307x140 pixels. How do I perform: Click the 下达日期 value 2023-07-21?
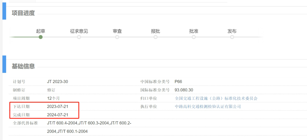58,106
